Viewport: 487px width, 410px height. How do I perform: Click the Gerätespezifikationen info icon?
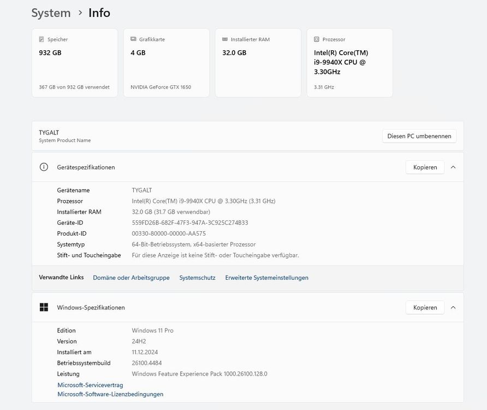pyautogui.click(x=44, y=167)
